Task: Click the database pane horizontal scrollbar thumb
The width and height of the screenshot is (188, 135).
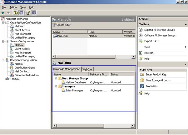Action: (x=80, y=125)
